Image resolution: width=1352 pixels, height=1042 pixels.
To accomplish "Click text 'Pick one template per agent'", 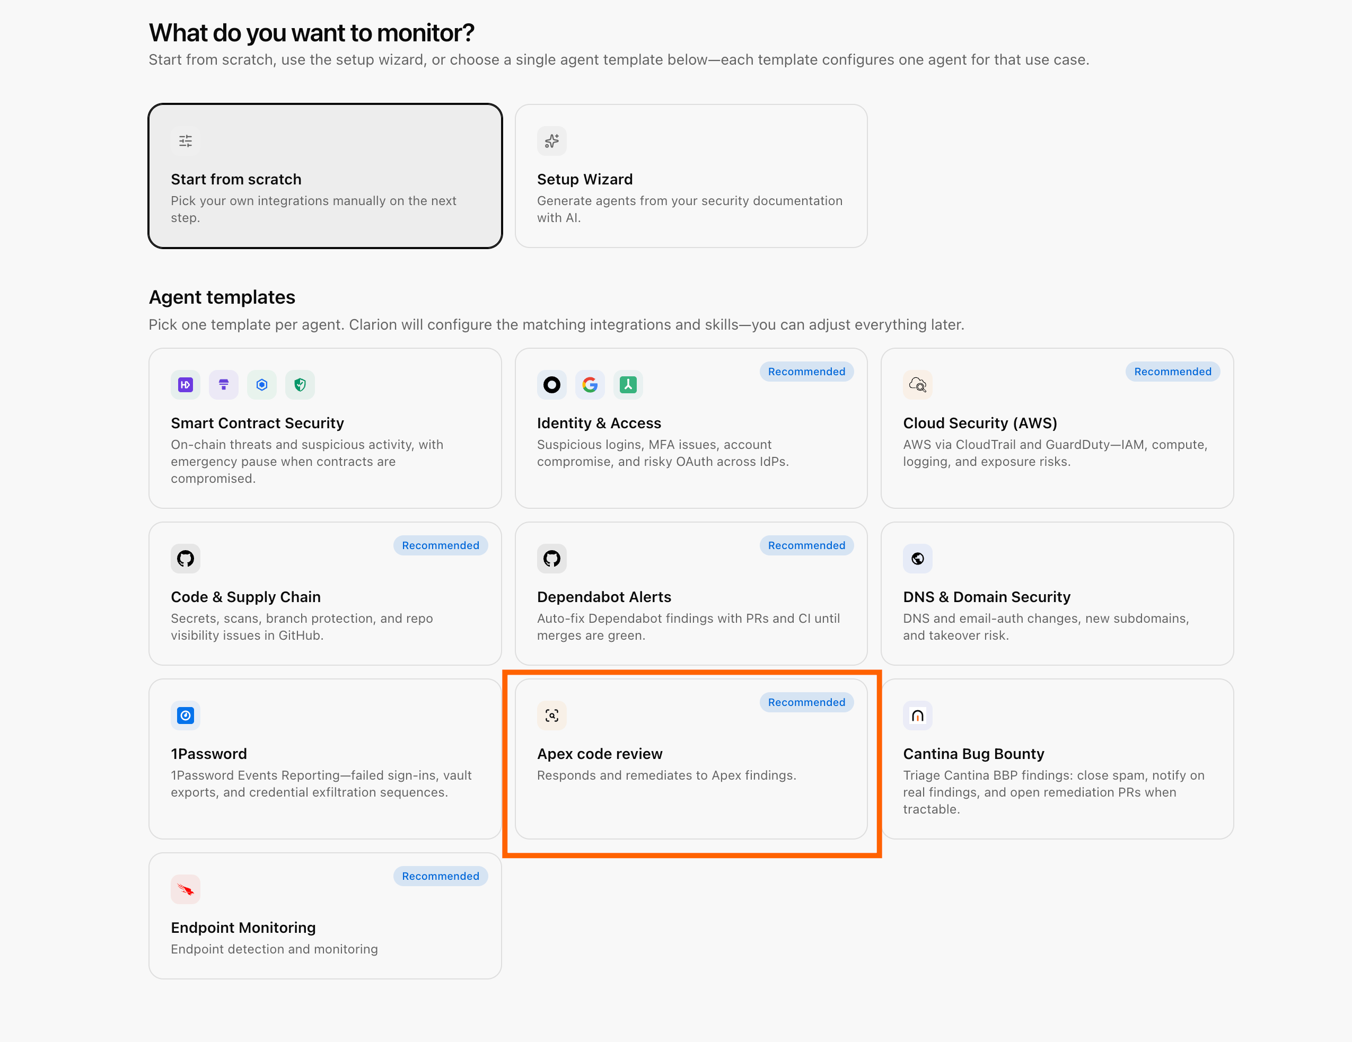I will [246, 325].
